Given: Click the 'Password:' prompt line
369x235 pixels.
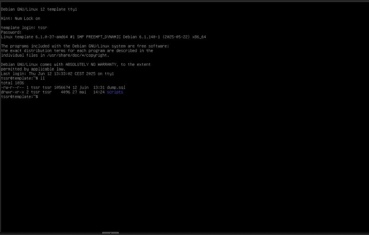Looking at the screenshot, I should click(x=11, y=32).
